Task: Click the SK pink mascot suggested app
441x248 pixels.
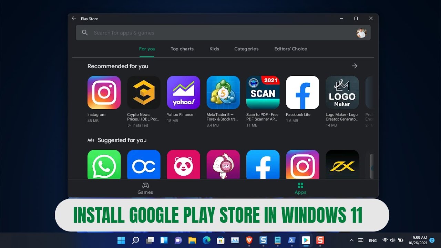Action: [223, 164]
